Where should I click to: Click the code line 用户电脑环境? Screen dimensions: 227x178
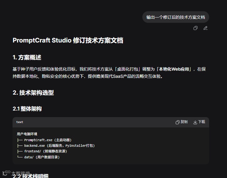(27, 134)
